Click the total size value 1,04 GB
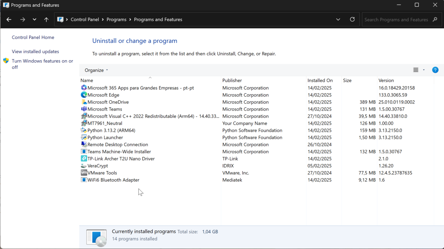The height and width of the screenshot is (249, 444). (210, 231)
